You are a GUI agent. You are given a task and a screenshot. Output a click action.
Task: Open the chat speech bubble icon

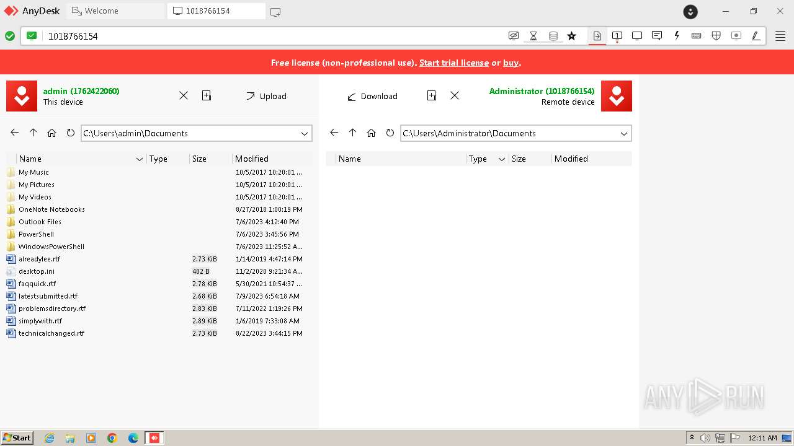coord(657,36)
